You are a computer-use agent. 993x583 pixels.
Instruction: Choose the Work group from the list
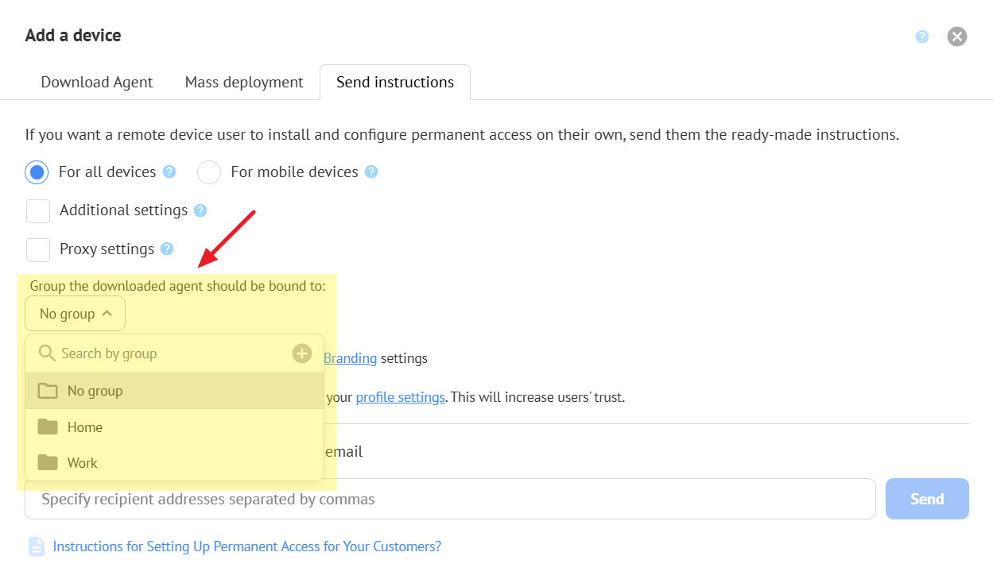click(x=83, y=463)
